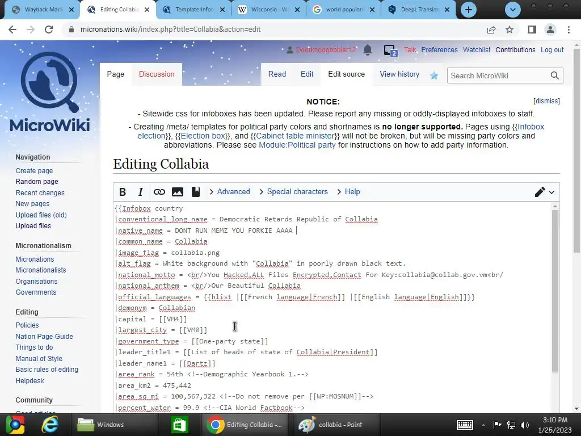Toggle bold formatting in editor toolbar
Viewport: 581px width, 436px height.
coord(123,192)
